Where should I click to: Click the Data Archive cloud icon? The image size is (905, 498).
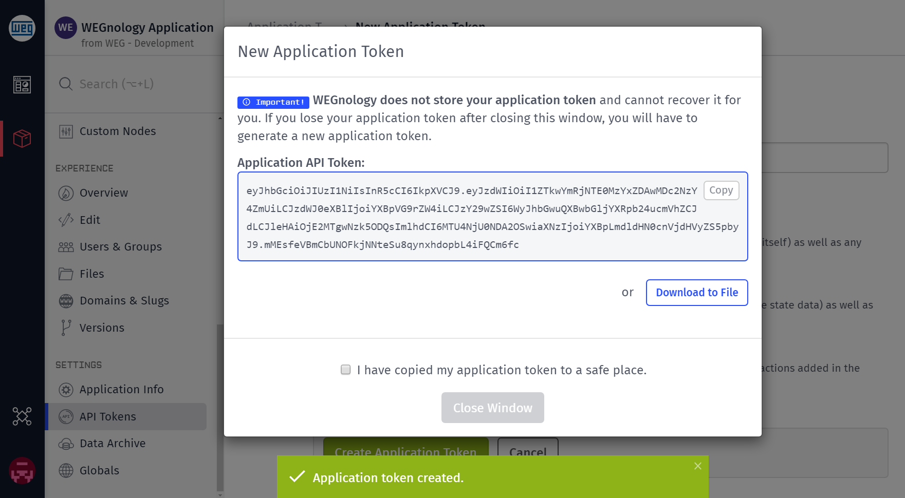(66, 444)
